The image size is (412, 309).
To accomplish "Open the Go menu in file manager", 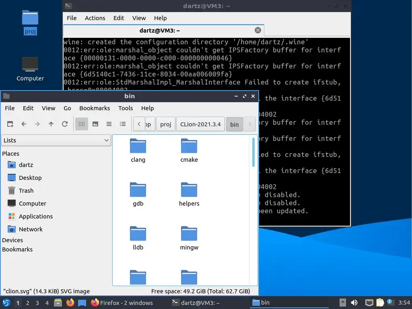I will (67, 108).
